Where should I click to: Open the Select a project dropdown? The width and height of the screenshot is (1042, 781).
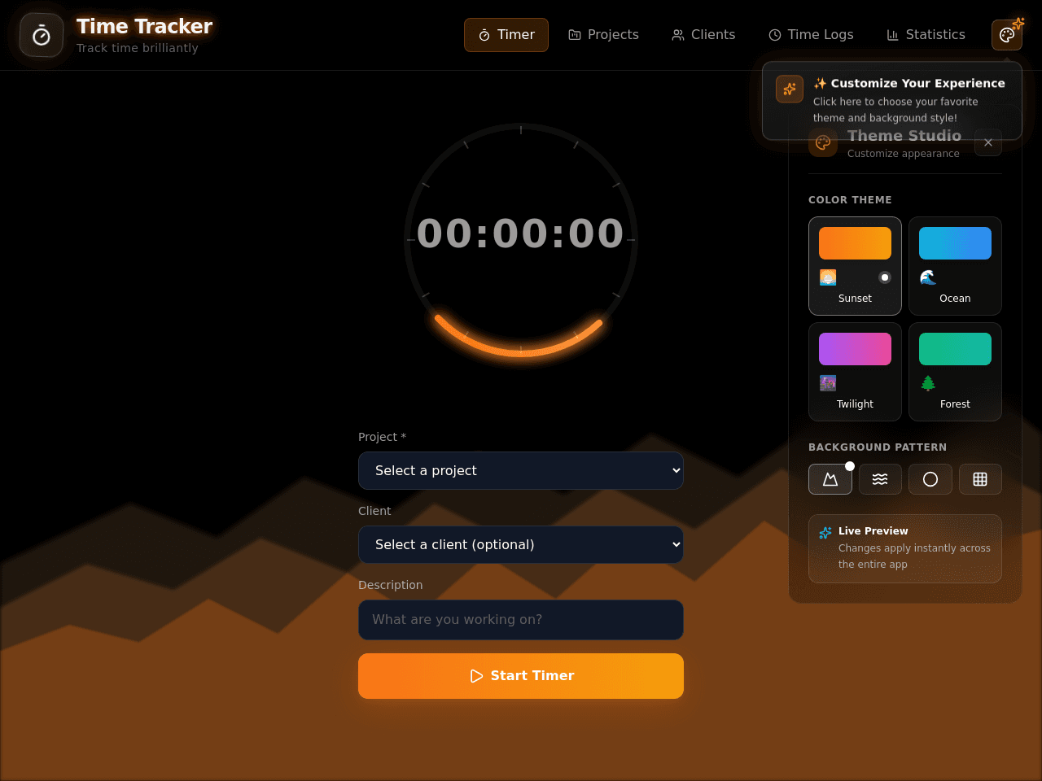[x=521, y=471]
